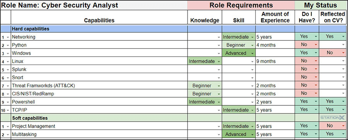Open Snort Skill empty dropdown arrow

pos(252,78)
